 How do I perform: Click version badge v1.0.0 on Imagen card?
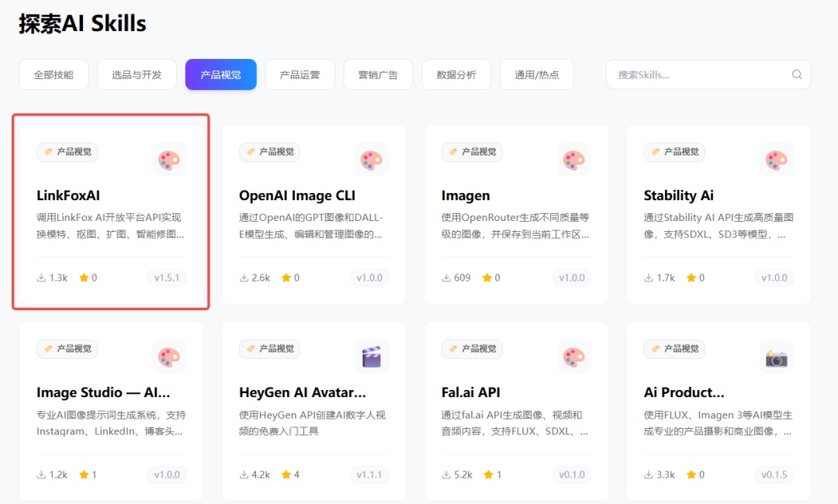[572, 278]
